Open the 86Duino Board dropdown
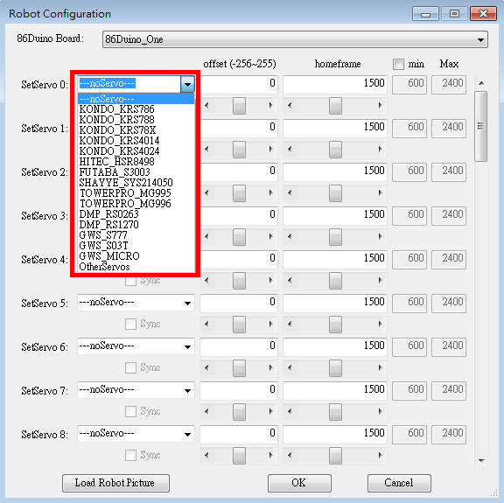The width and height of the screenshot is (504, 503). pos(295,39)
